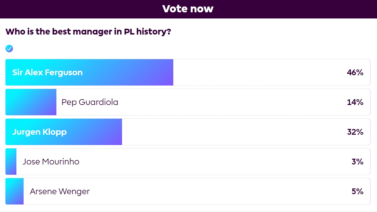Choose Jurgen Klopp as best manager
377x212 pixels.
(x=39, y=132)
